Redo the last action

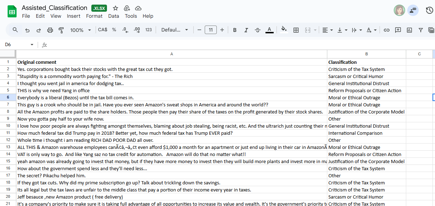click(x=38, y=30)
